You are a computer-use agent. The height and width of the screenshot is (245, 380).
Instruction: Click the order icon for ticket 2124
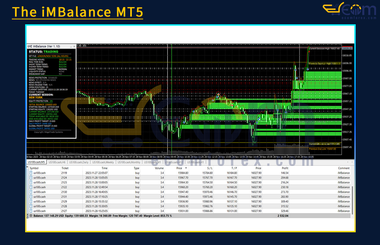click(31, 178)
